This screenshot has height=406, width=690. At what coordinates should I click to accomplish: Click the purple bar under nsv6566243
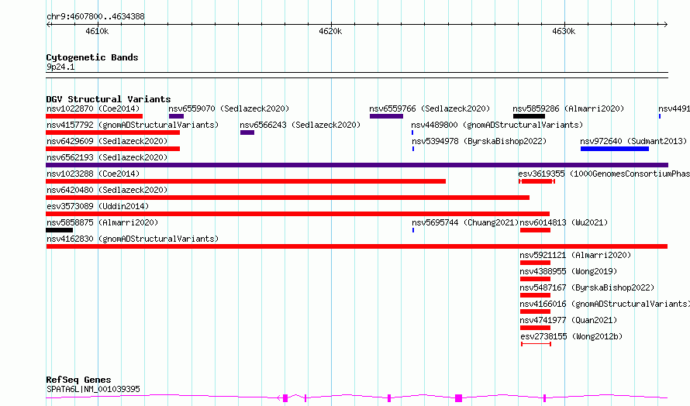click(x=247, y=132)
